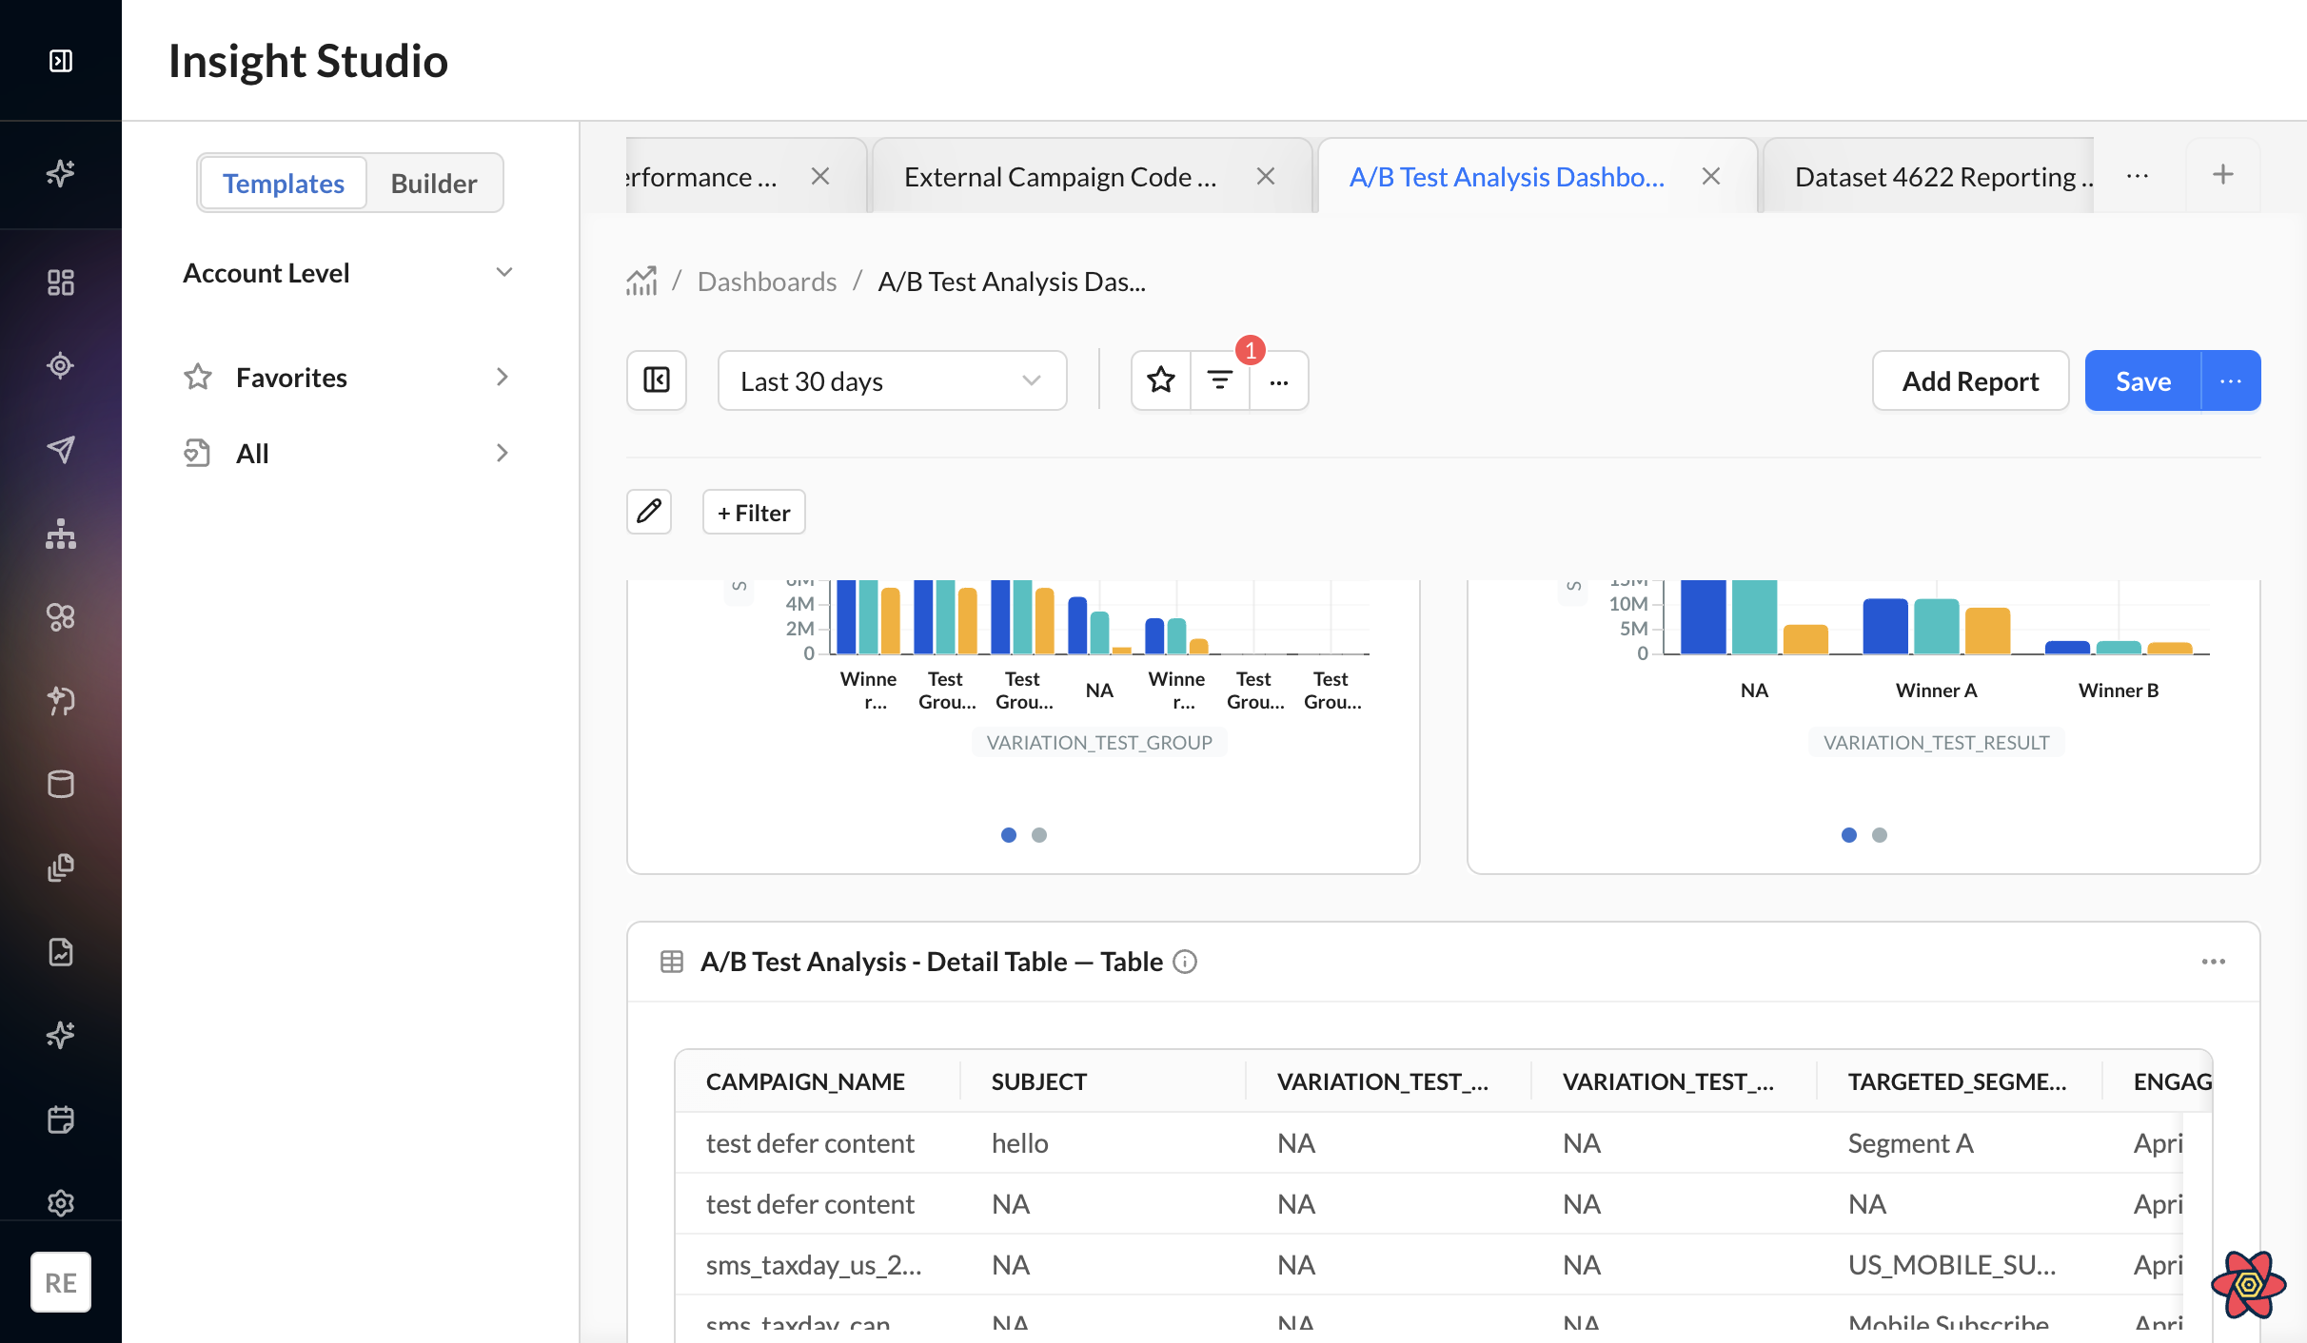The height and width of the screenshot is (1343, 2307).
Task: Open the filter list icon with badge
Action: (x=1219, y=380)
